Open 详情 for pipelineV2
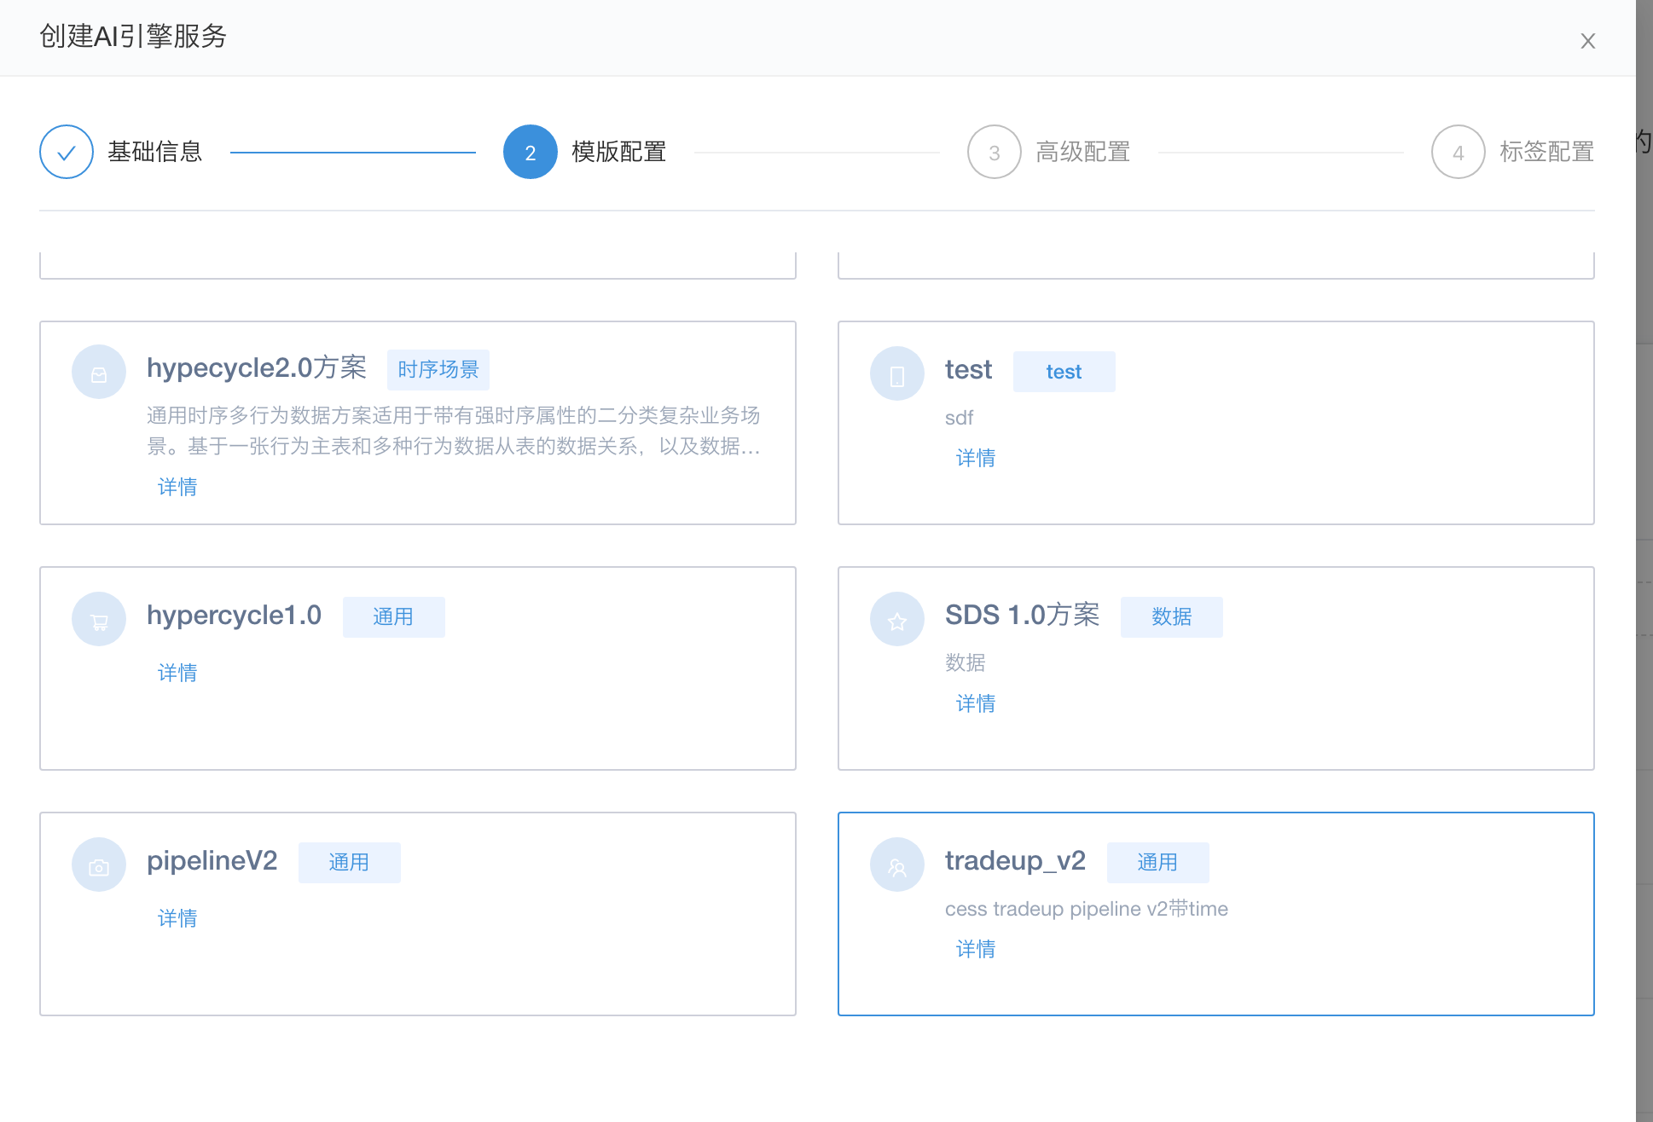The width and height of the screenshot is (1653, 1122). pos(177,918)
